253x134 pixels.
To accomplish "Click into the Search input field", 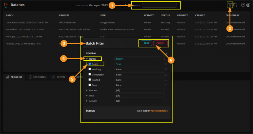I will [x=159, y=5].
